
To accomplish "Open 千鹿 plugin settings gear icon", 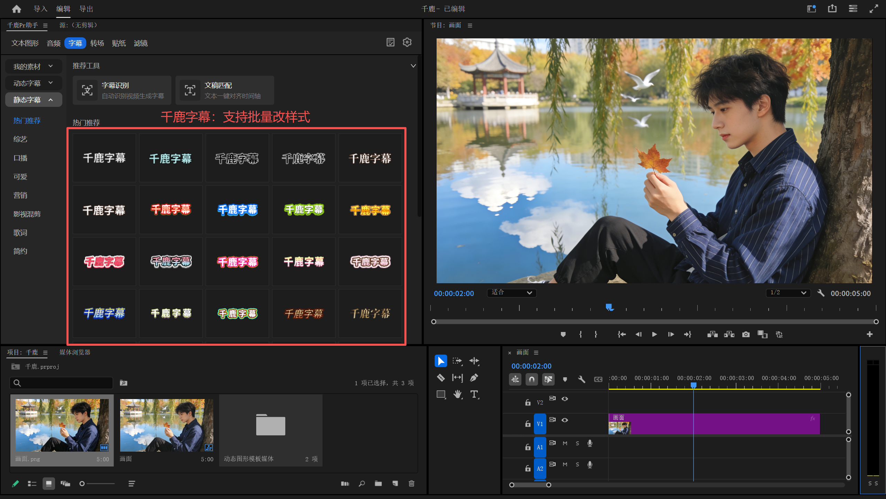I will point(407,42).
